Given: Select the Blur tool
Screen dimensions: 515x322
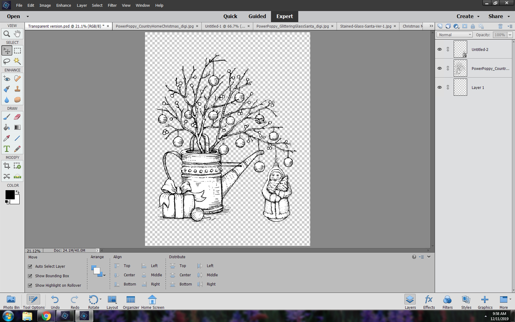Looking at the screenshot, I should click(7, 99).
